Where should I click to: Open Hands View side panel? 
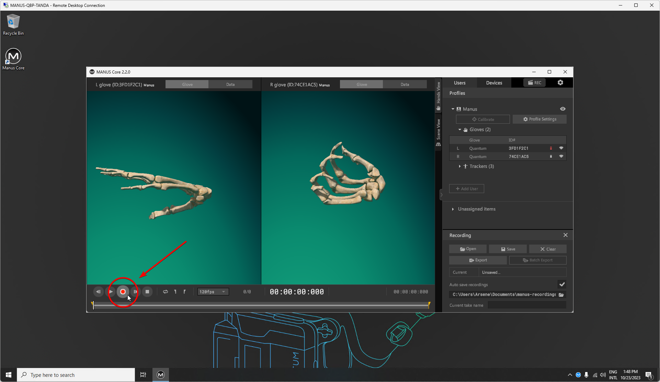439,96
